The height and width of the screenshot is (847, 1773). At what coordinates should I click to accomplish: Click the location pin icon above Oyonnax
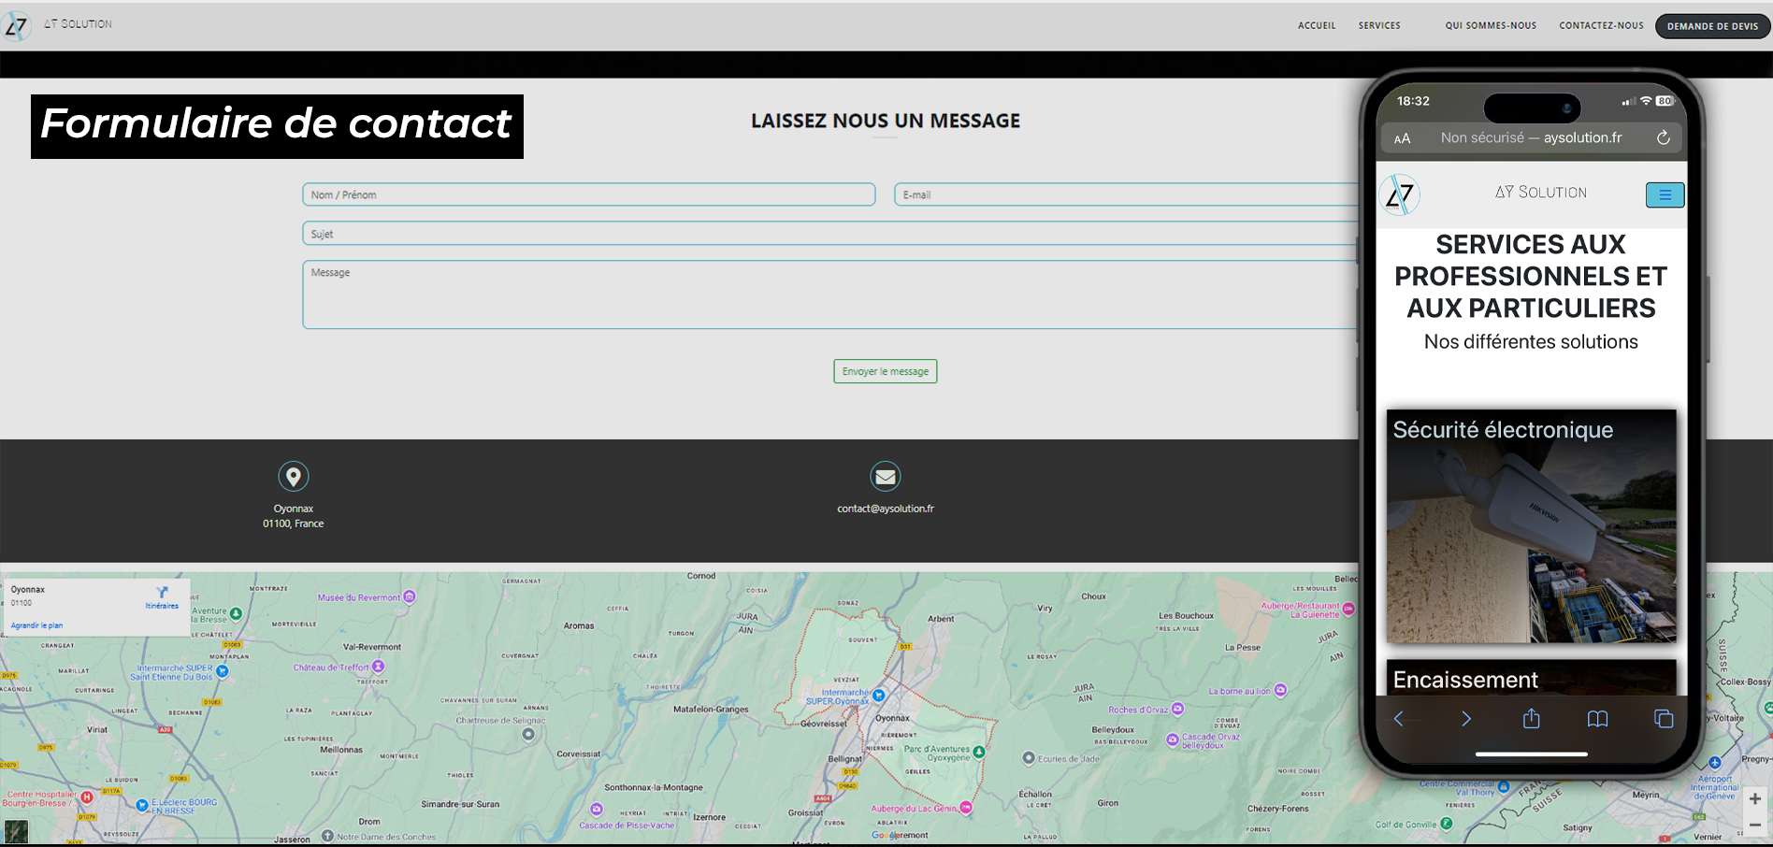294,476
